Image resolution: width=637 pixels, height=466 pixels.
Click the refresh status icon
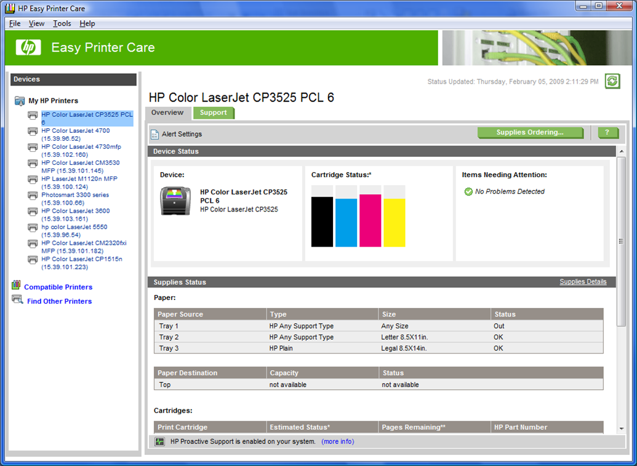coord(612,81)
